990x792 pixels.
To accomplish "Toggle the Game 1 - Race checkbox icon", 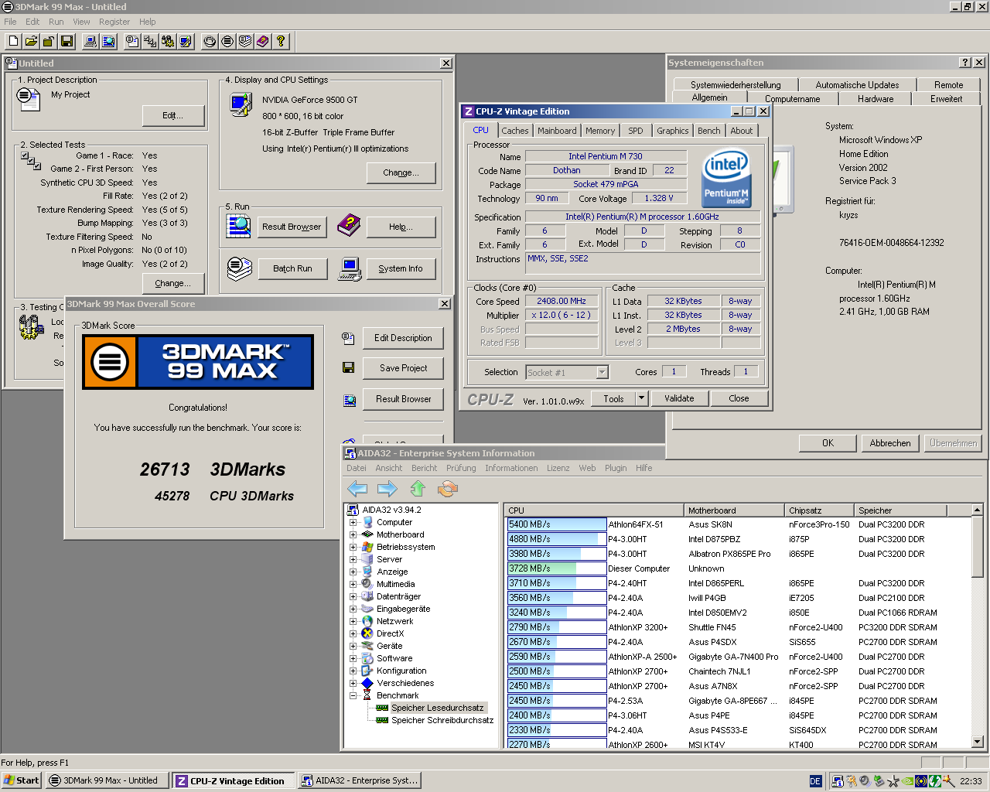I will (25, 155).
